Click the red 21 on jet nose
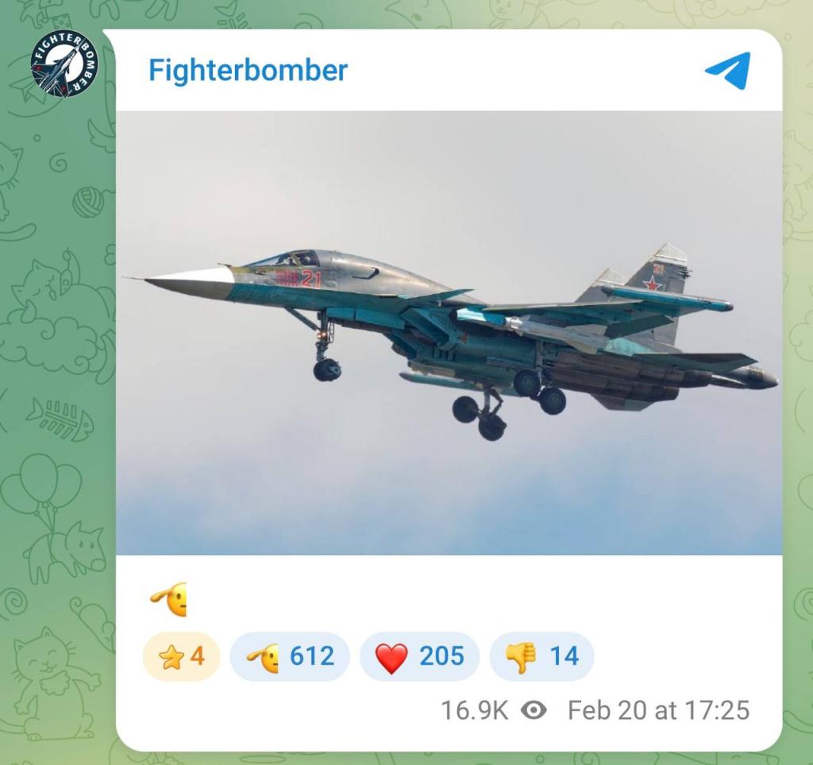Viewport: 813px width, 765px height. tap(311, 279)
